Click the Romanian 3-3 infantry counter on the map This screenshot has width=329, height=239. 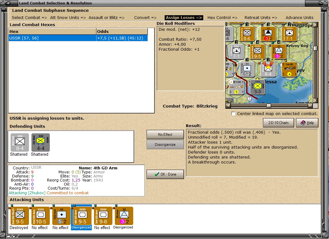point(258,87)
